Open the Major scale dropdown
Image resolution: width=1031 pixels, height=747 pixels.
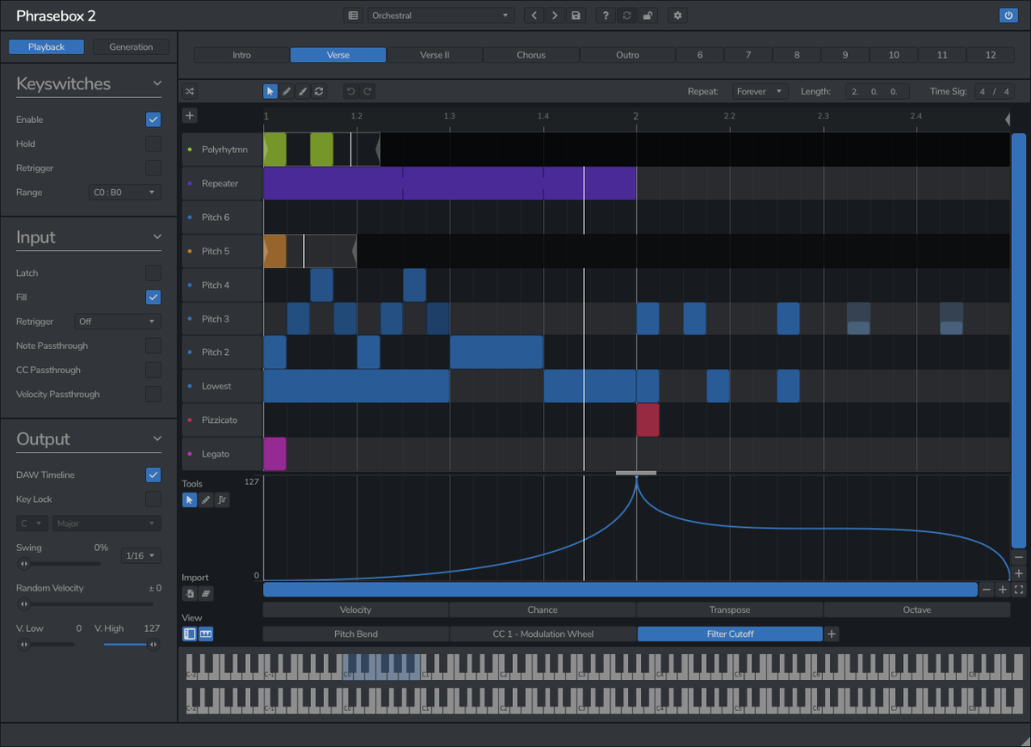point(107,524)
